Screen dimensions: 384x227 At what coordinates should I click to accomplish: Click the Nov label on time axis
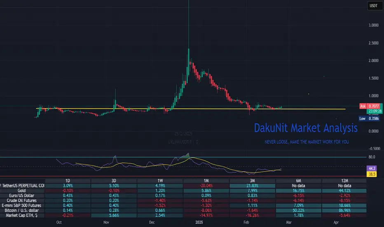106,222
